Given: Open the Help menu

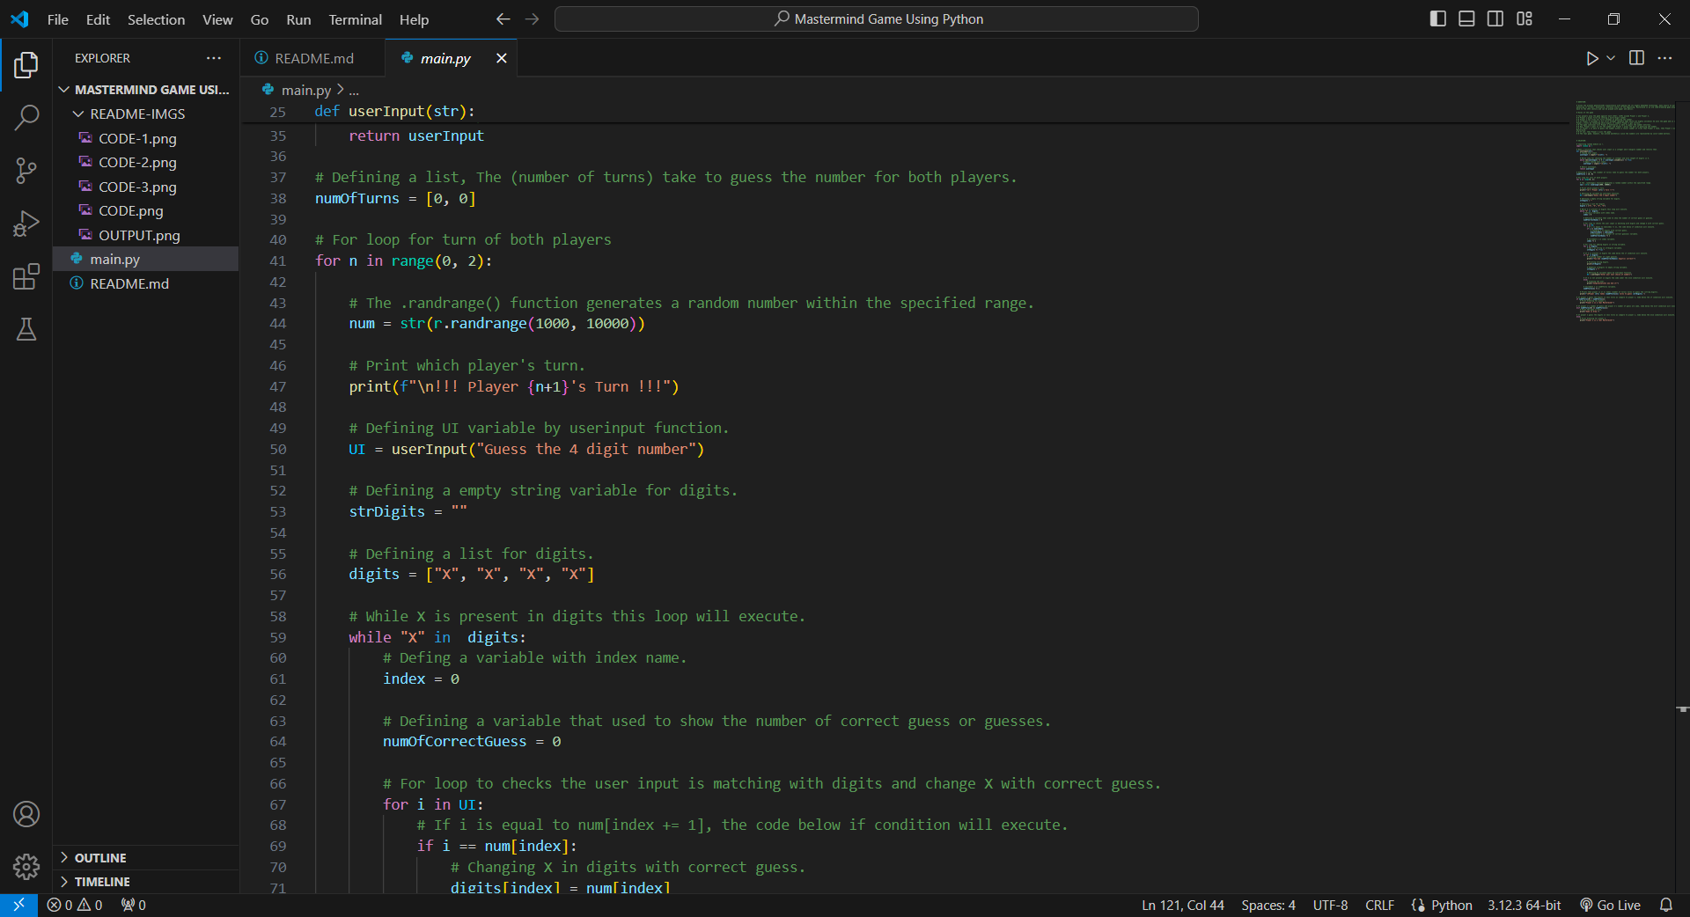Looking at the screenshot, I should point(414,19).
